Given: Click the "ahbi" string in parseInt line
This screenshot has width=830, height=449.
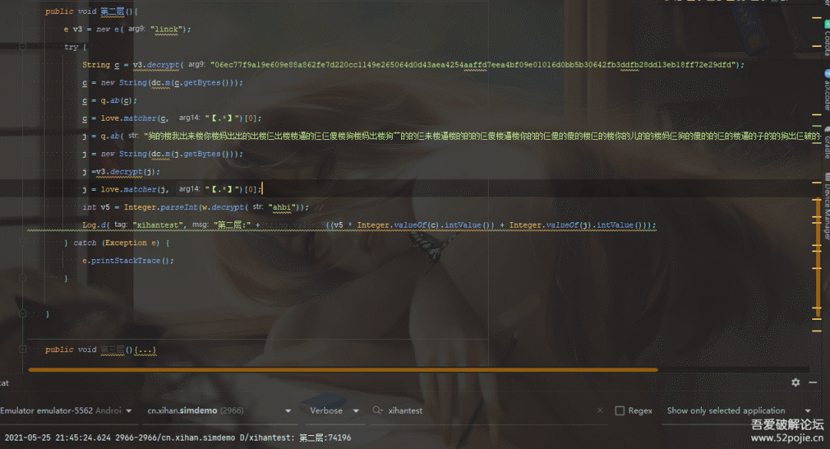Looking at the screenshot, I should [x=281, y=207].
